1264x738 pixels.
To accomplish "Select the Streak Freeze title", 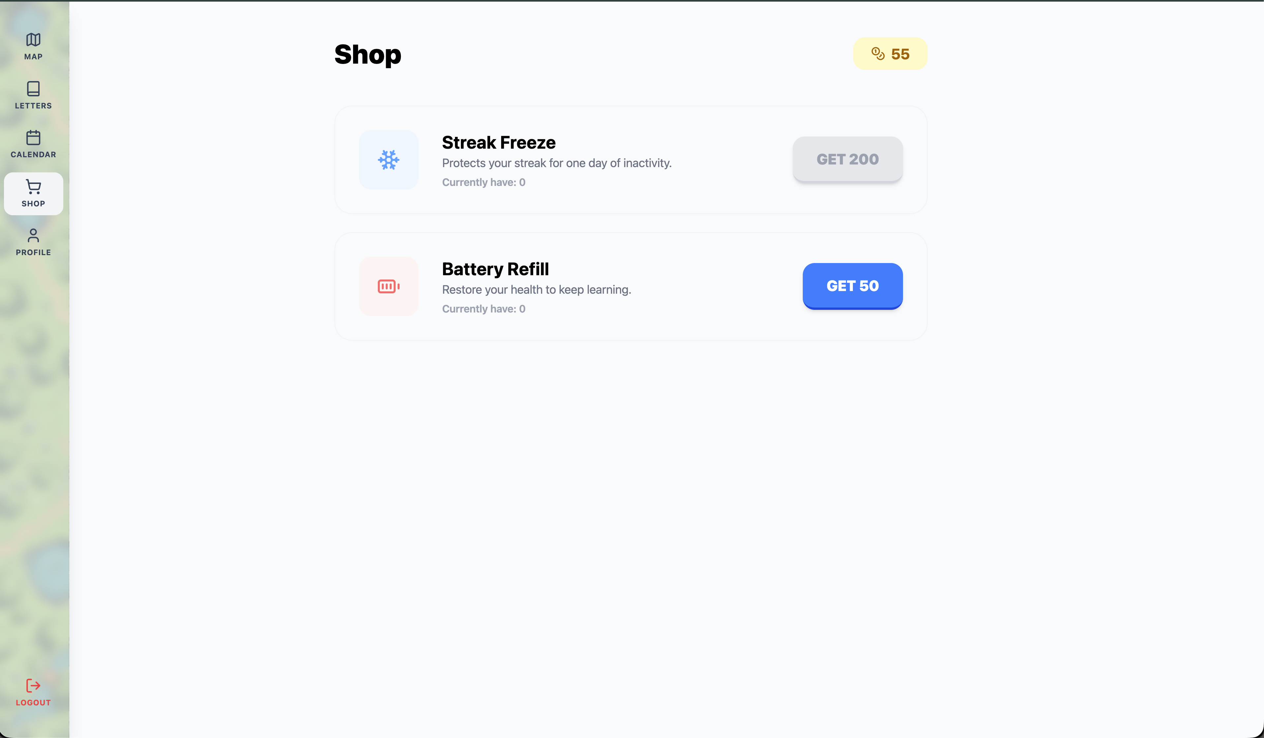I will [498, 142].
